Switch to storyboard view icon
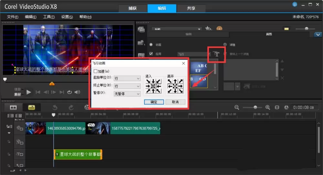Image resolution: width=323 pixels, height=175 pixels. (13, 107)
